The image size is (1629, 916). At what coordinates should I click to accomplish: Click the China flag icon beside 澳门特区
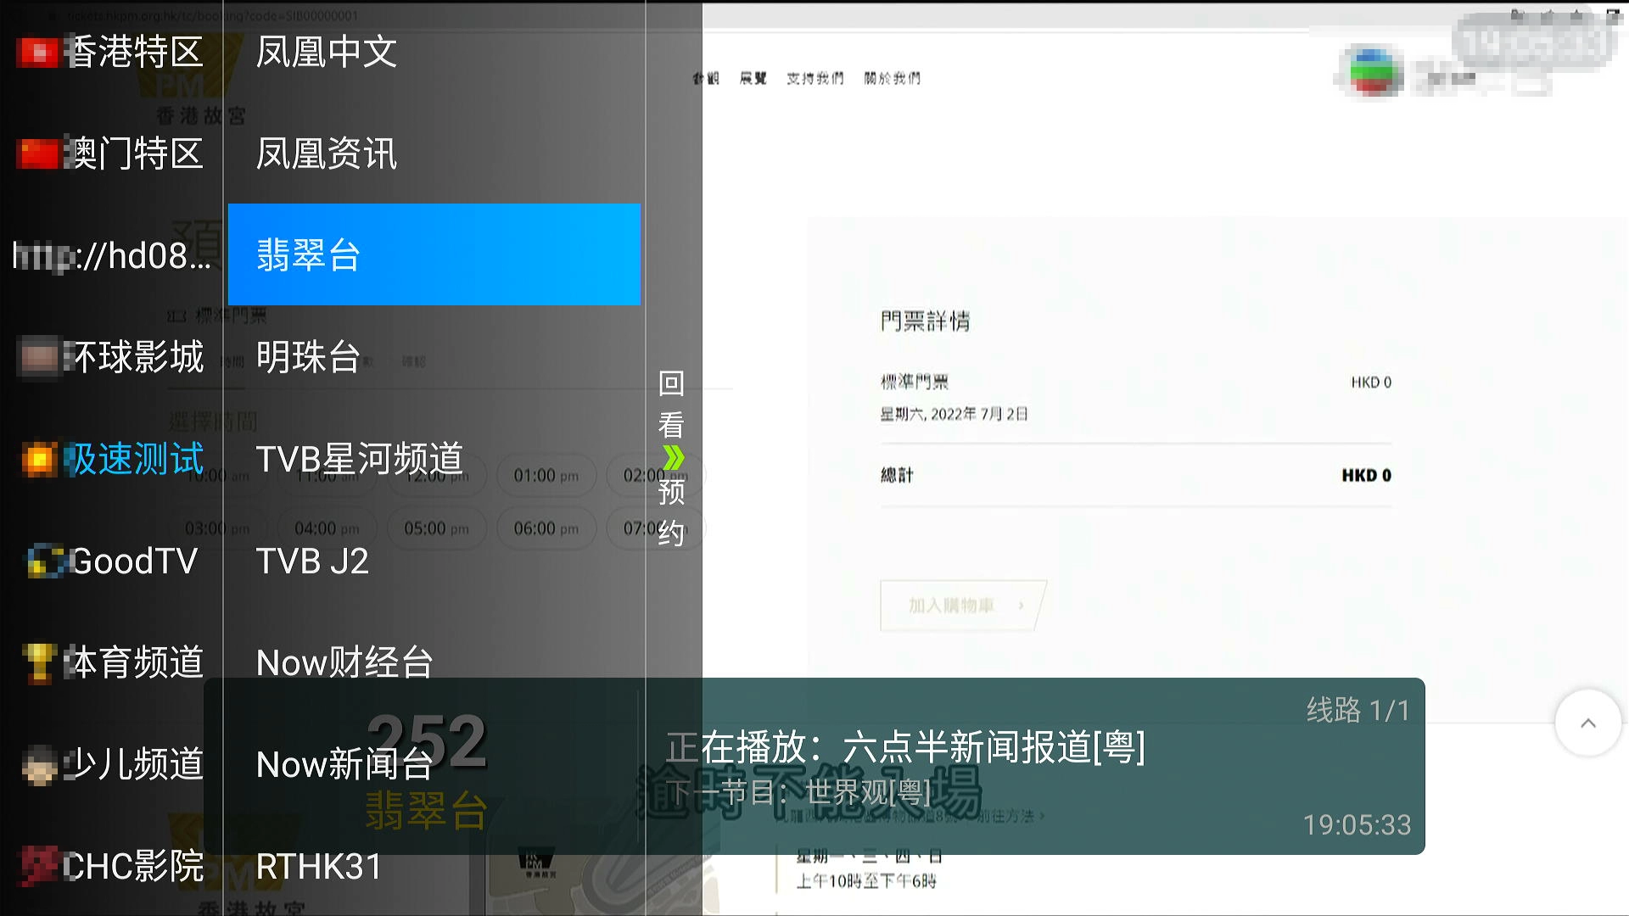(x=37, y=154)
